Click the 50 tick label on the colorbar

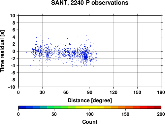(x=54, y=114)
